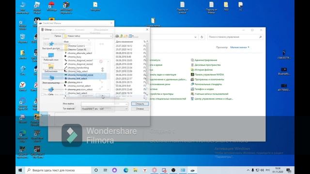Viewport: 310px width, 174px height.
Task: Select the chroma_precision_select cursor file
Action: tap(80, 89)
